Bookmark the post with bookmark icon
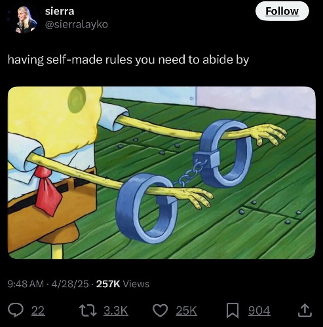The height and width of the screenshot is (327, 323). coord(233,311)
